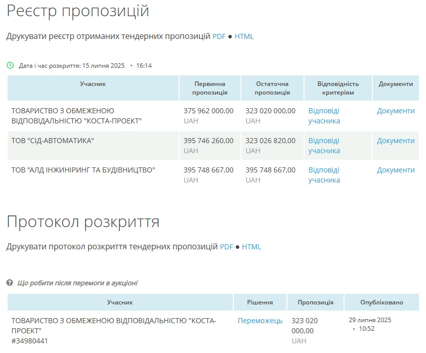The image size is (426, 353).
Task: Click initial bid 395 748 667,00 of АЛД
Action: click(x=208, y=170)
